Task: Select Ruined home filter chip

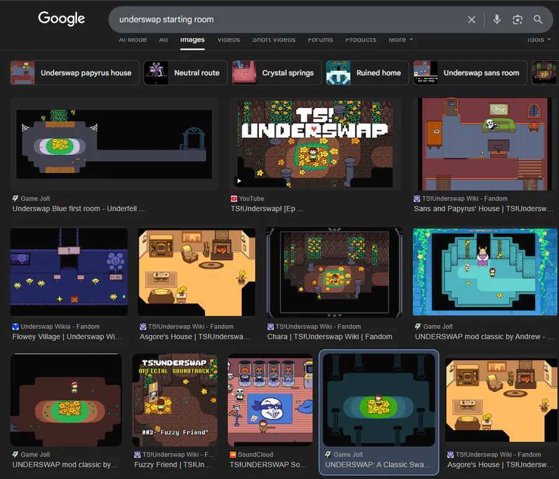Action: pyautogui.click(x=367, y=73)
